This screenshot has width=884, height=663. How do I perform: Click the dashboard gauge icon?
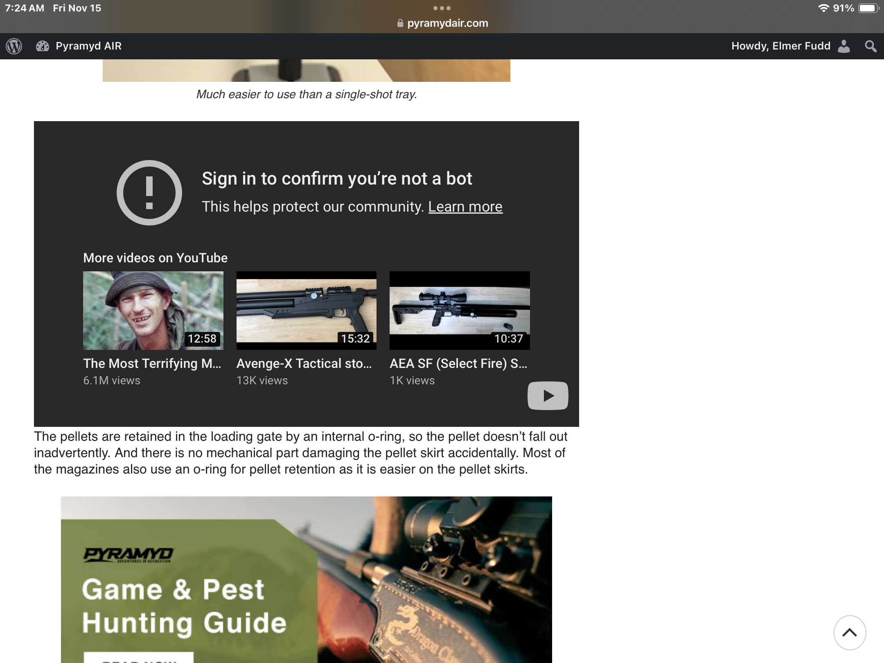pos(43,46)
